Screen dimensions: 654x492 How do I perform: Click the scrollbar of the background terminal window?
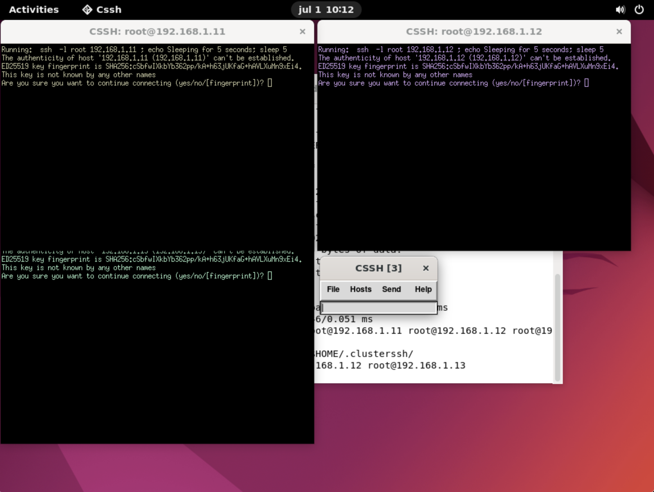pos(558,327)
